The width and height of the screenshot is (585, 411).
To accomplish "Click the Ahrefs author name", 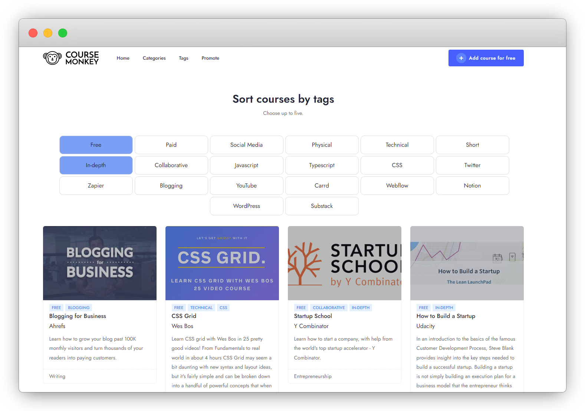I will tap(57, 326).
